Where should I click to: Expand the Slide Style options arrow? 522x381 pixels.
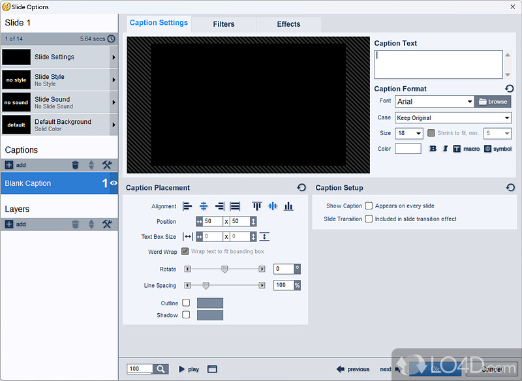pyautogui.click(x=114, y=80)
